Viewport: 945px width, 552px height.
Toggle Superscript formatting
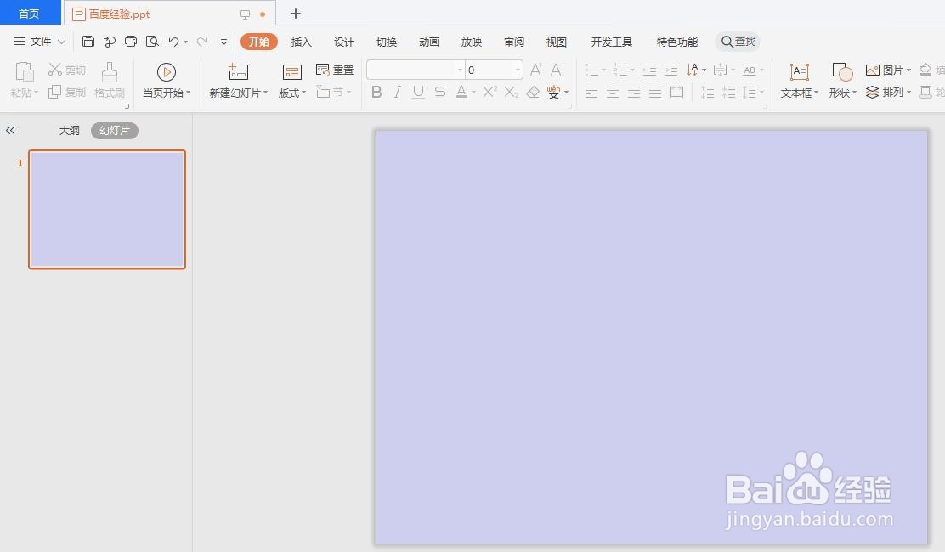(x=490, y=92)
